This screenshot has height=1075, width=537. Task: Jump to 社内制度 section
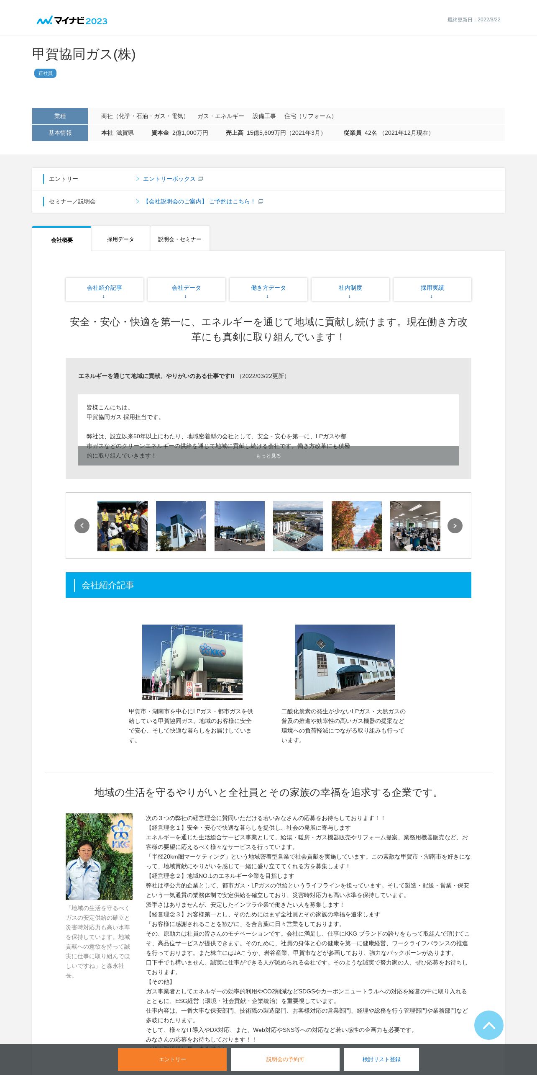point(350,289)
